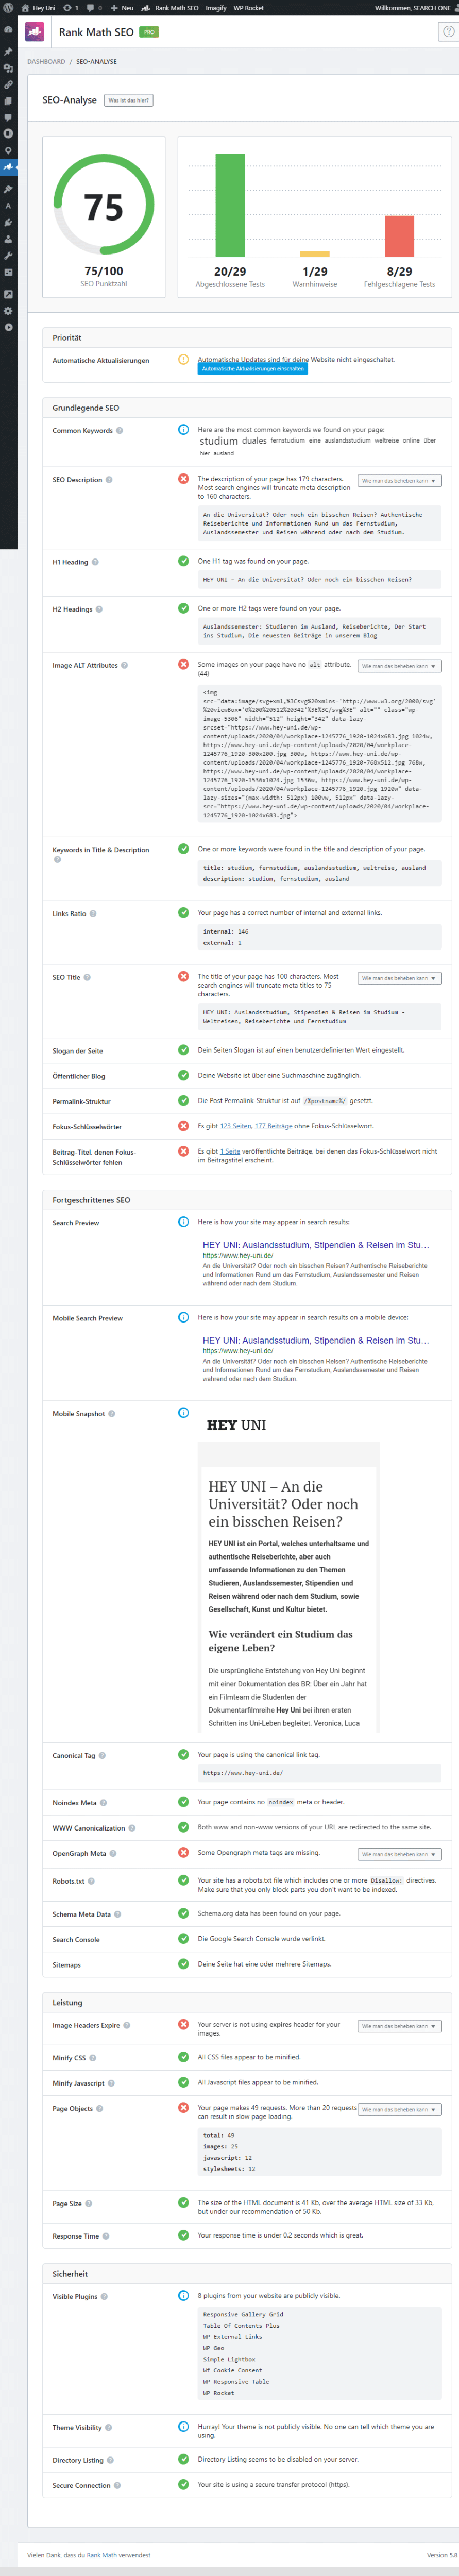Click help icon next to Canonical Tag
This screenshot has height=2576, width=459.
click(x=102, y=1755)
